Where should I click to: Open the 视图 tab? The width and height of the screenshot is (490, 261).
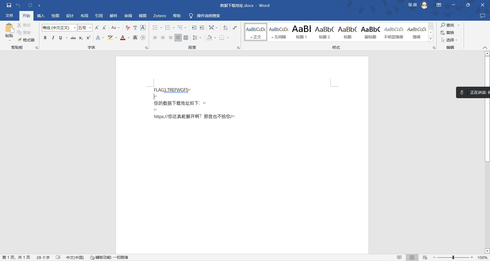point(142,16)
